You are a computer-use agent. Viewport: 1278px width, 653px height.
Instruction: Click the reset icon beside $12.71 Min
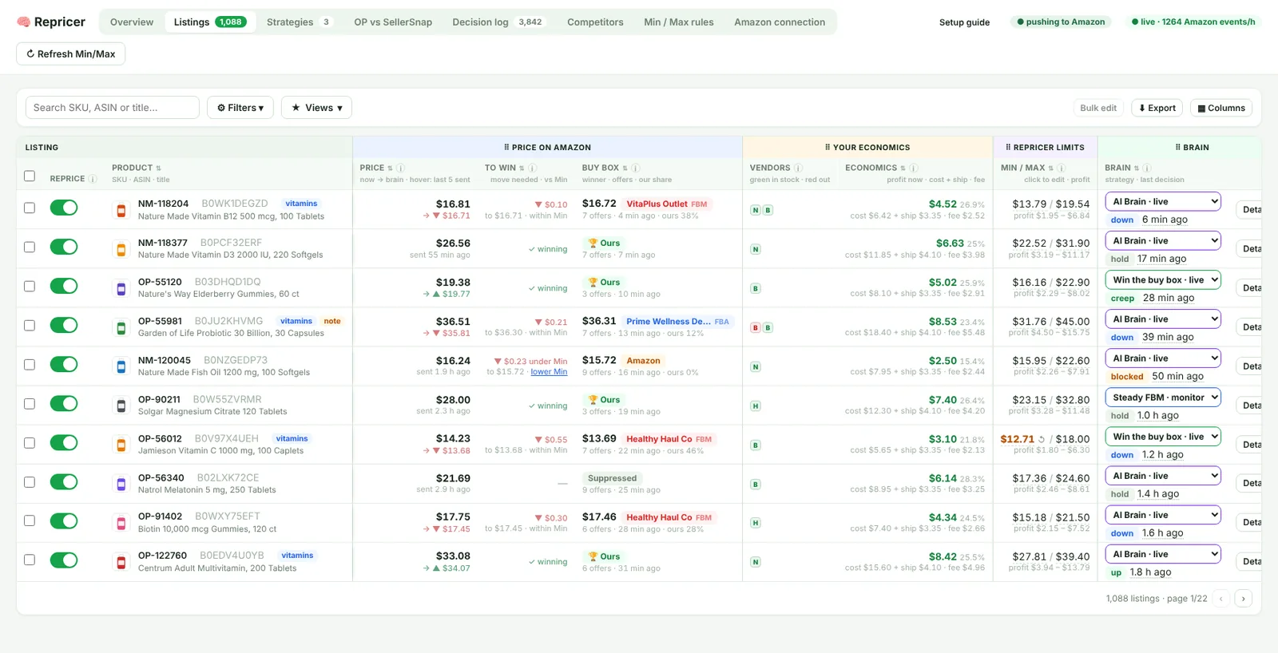pos(1042,439)
